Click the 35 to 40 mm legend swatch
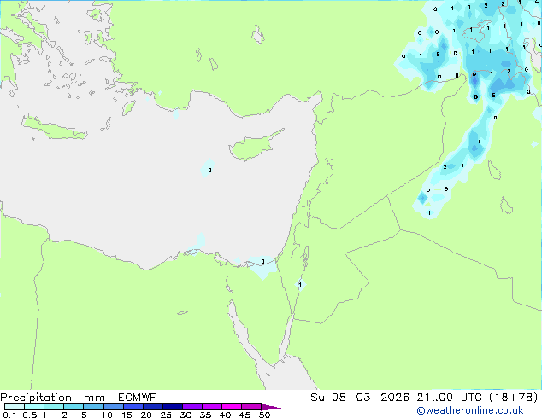542x418 pixels. tap(211, 407)
